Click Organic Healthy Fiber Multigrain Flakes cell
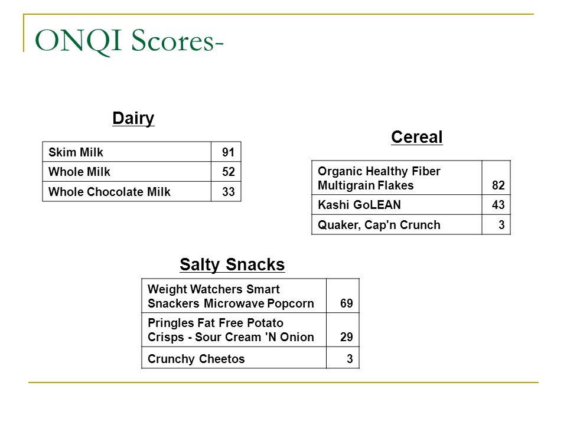The height and width of the screenshot is (425, 567). [x=397, y=178]
